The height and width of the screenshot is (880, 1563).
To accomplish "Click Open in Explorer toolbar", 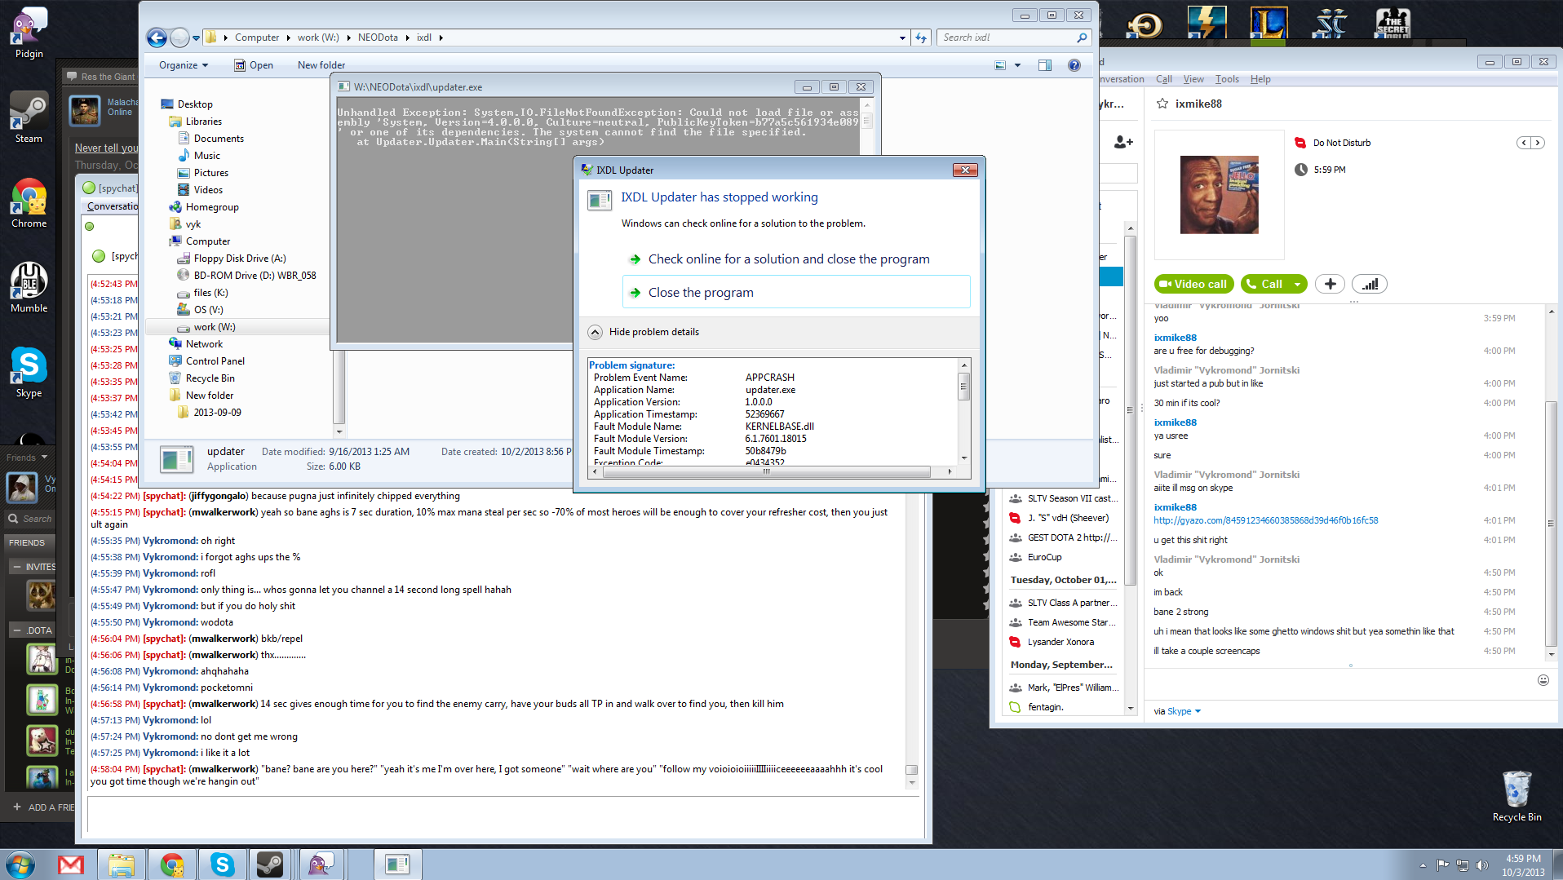I will (254, 65).
